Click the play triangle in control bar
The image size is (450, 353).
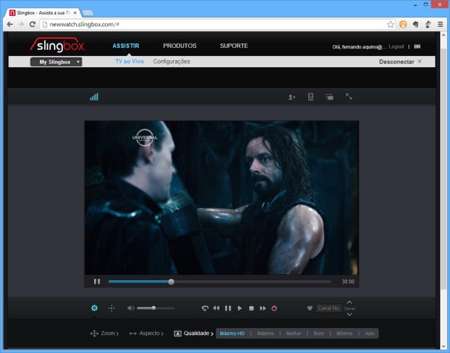tap(240, 308)
